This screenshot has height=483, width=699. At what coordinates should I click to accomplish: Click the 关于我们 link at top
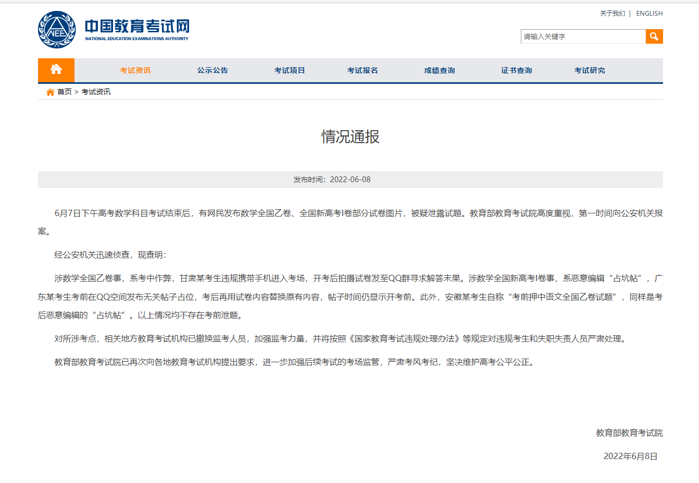[x=613, y=14]
